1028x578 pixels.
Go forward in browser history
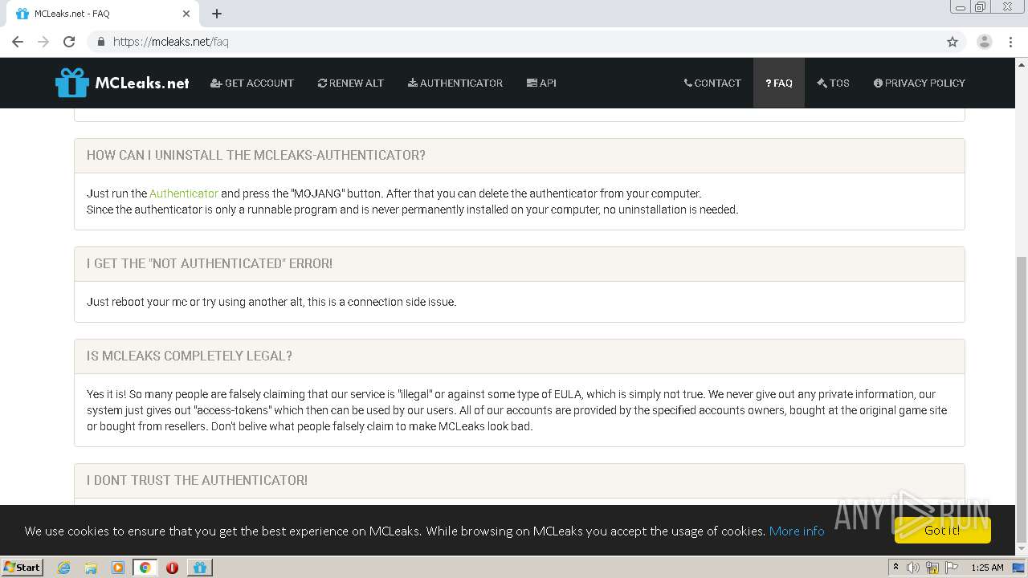coord(43,42)
